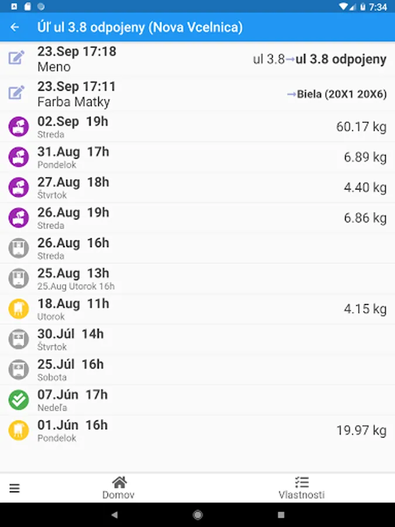Tap the green checkmark icon for 07.Jún
The image size is (395, 527).
click(x=19, y=401)
